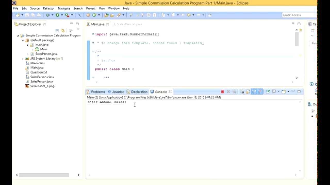Click Project Explorer horizontal scrollbar thumb

(44, 175)
